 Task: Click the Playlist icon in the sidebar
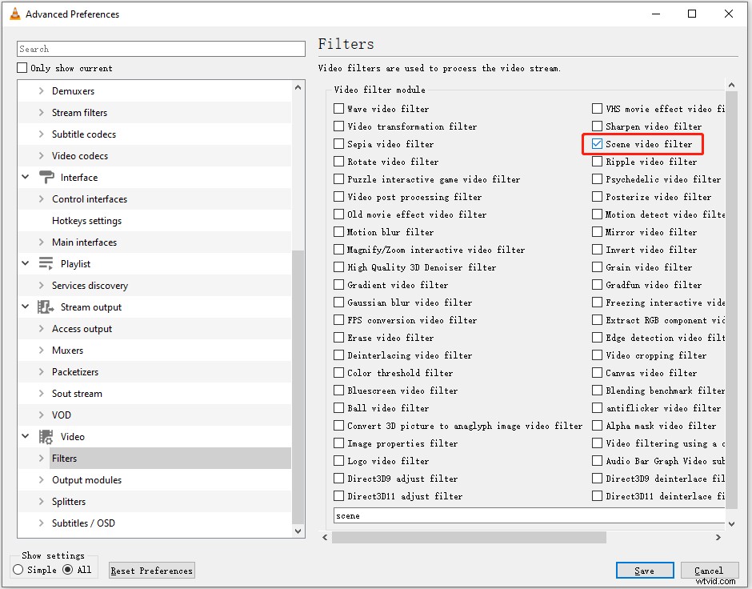46,263
